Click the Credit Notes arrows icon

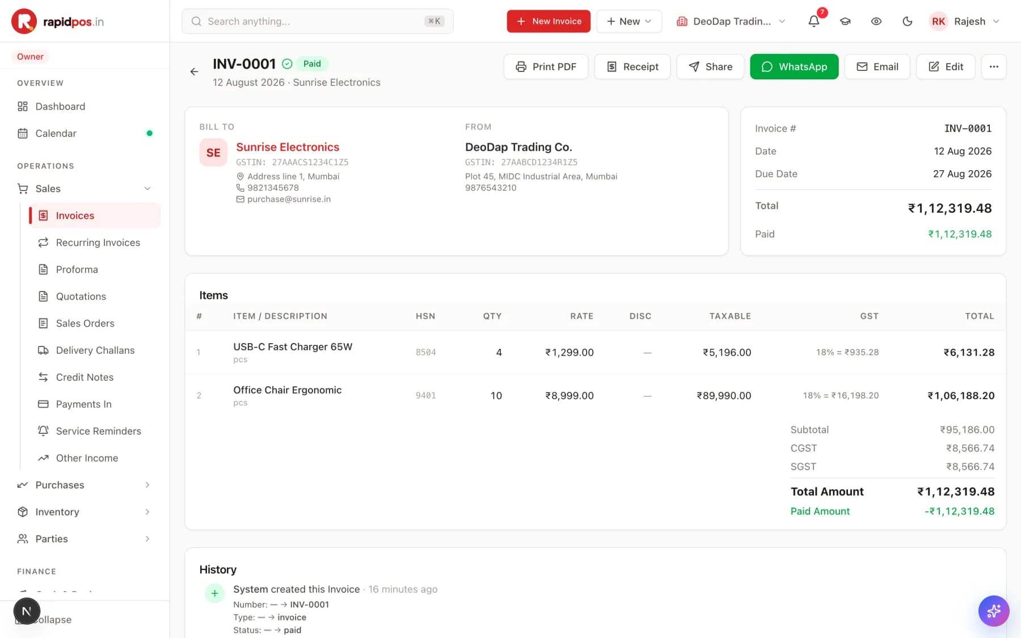tap(43, 377)
